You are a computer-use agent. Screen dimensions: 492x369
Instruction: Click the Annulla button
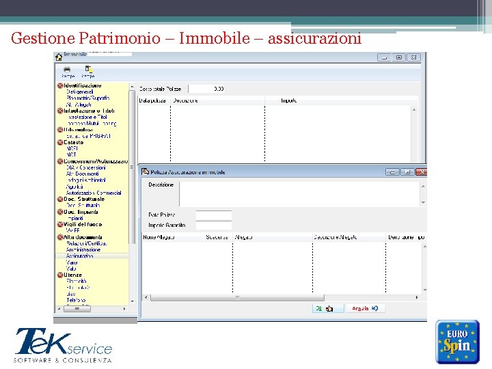click(x=365, y=308)
